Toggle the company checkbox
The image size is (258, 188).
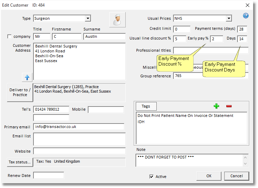9,37
